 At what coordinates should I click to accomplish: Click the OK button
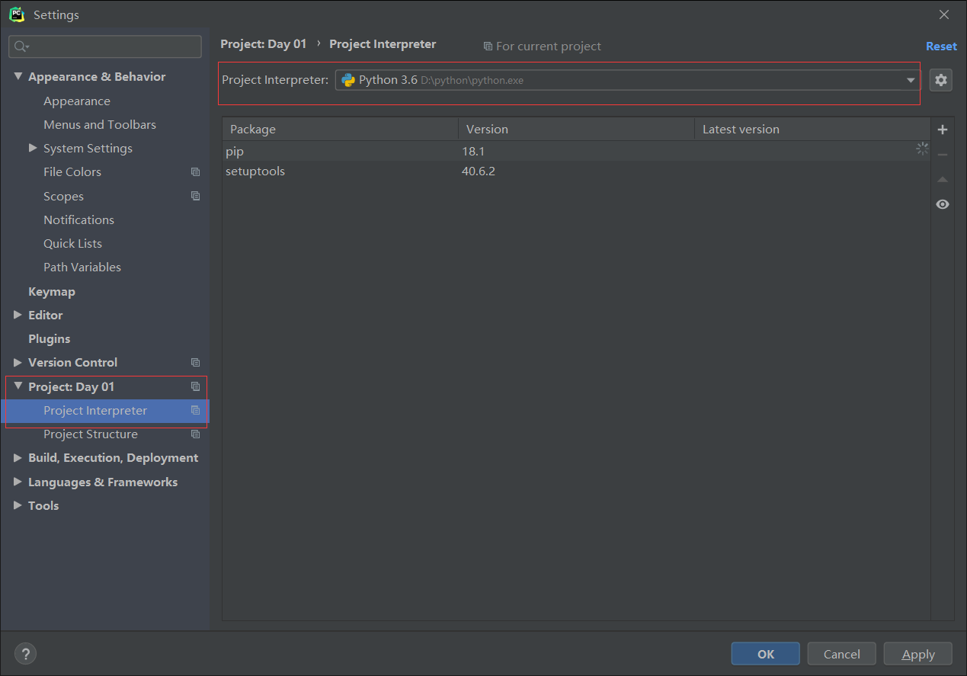pos(766,654)
